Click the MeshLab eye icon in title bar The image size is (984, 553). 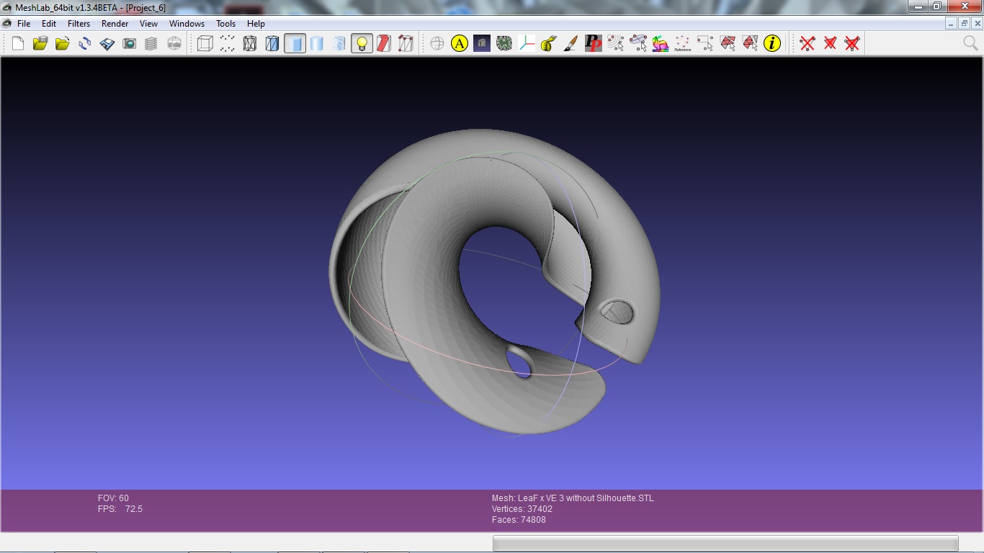[7, 7]
